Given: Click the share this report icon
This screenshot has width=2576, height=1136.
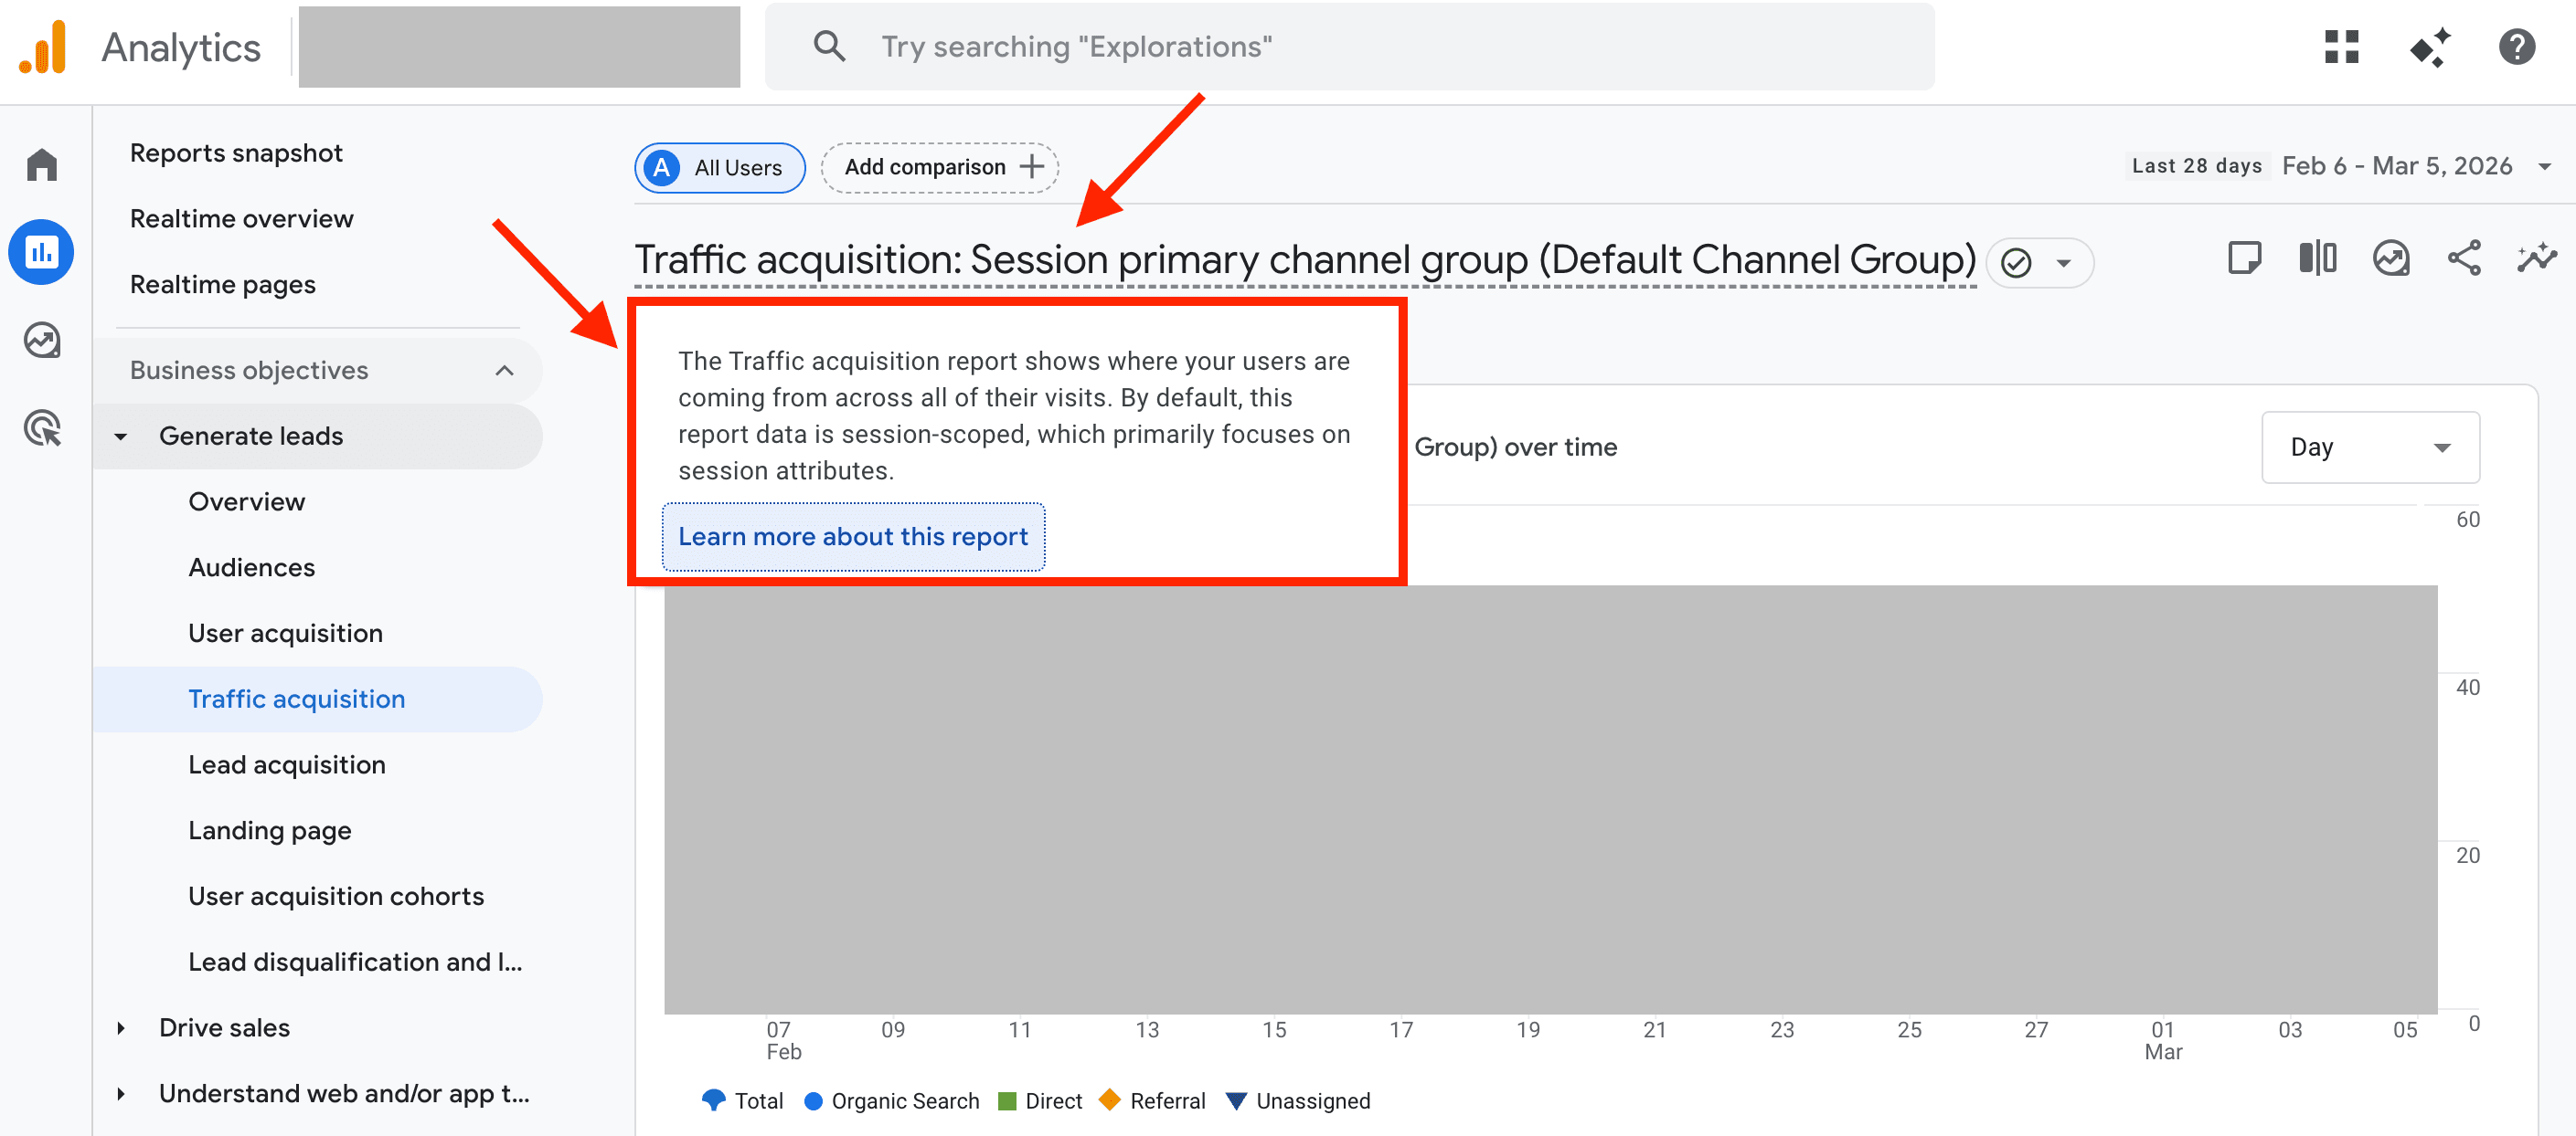Looking at the screenshot, I should [x=2463, y=258].
